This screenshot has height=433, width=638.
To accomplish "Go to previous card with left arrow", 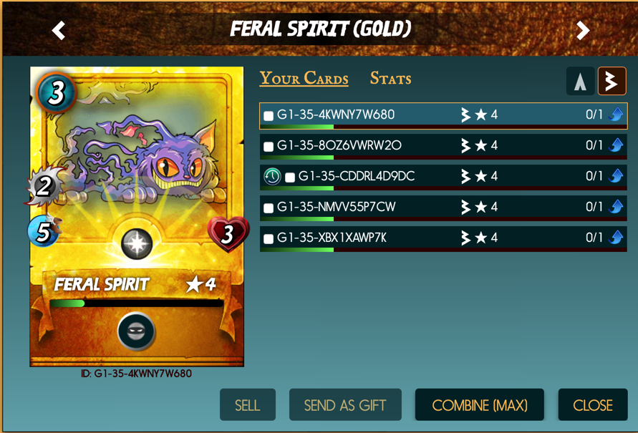I will click(59, 30).
